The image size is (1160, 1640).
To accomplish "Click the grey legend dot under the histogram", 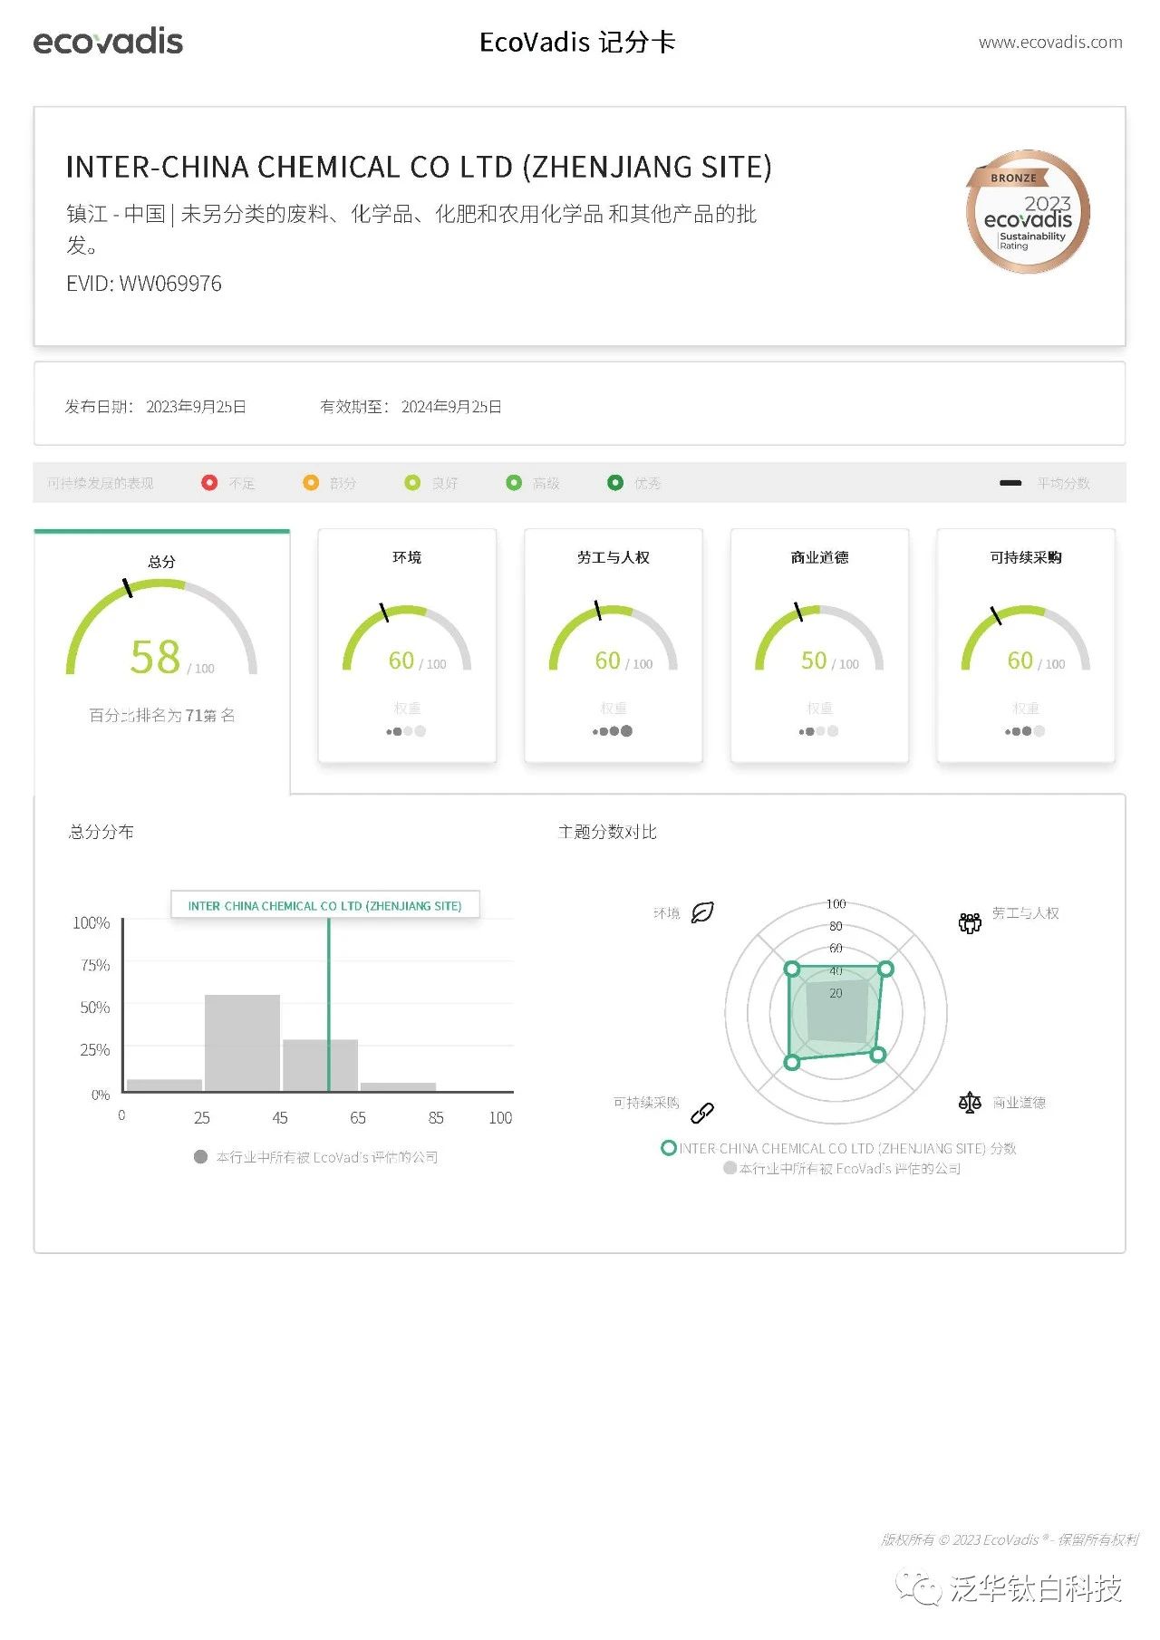I will [x=201, y=1157].
